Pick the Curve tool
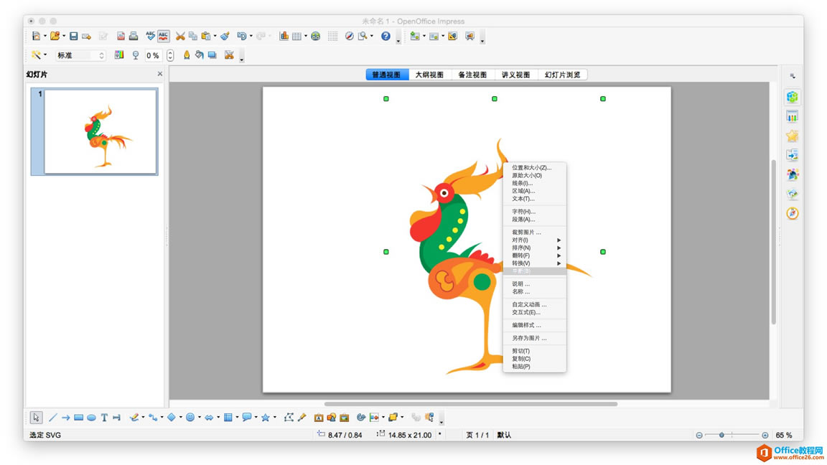Viewport: 827px width, 465px height. [134, 417]
